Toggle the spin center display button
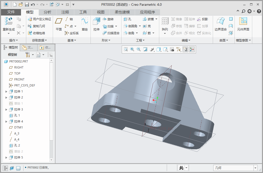Screen dimensions: 263x173 coord(192,49)
